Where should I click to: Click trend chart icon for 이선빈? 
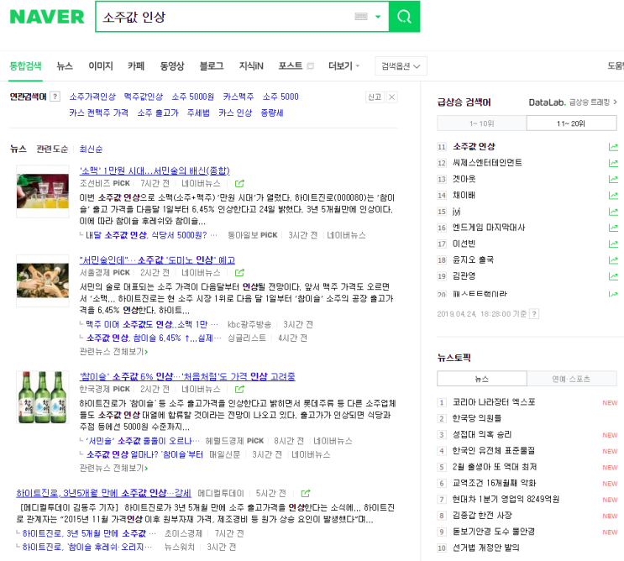pyautogui.click(x=613, y=244)
